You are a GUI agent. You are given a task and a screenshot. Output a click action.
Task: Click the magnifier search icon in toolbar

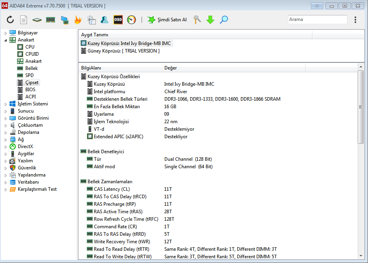tap(224, 20)
